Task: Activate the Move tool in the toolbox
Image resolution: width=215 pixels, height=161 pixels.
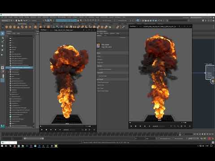Action: point(2,46)
